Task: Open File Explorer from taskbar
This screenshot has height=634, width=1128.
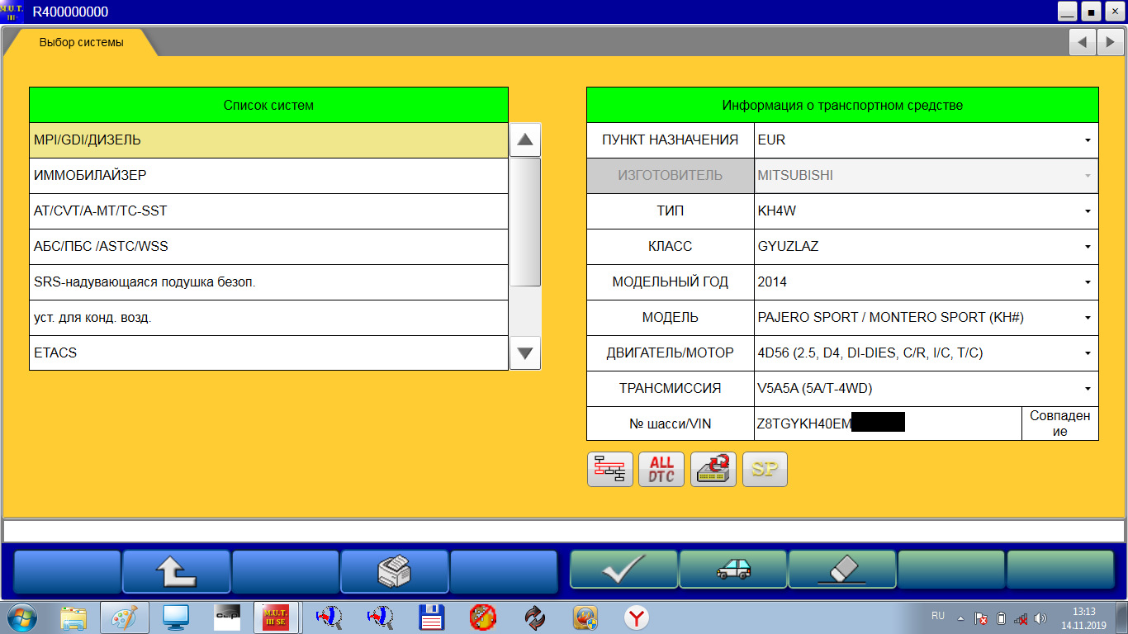Action: pyautogui.click(x=73, y=617)
